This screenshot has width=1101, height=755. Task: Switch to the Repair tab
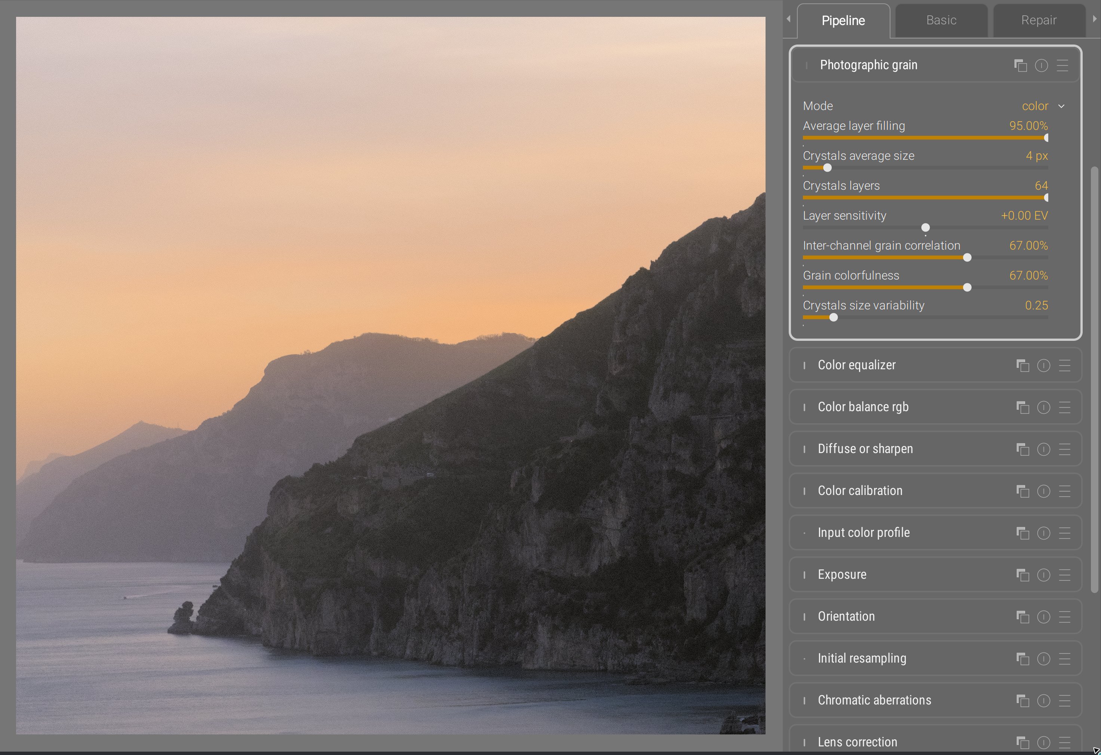1039,20
